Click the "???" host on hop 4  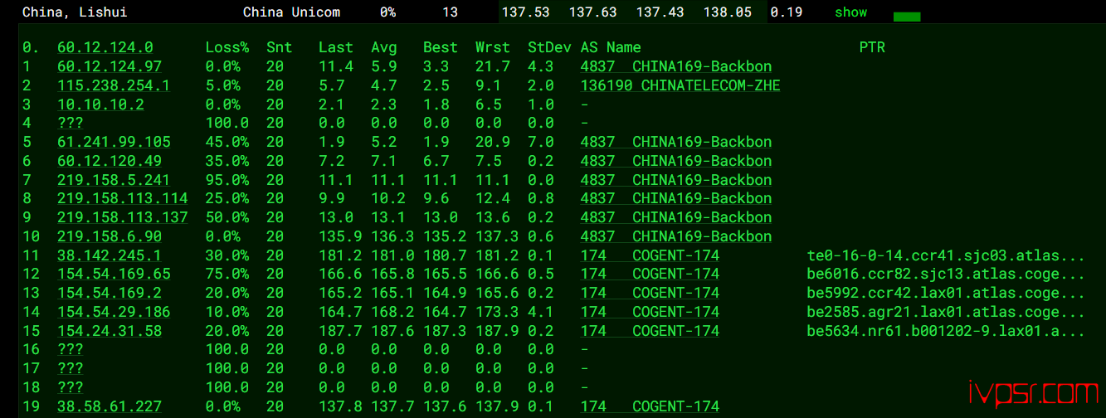(x=71, y=123)
